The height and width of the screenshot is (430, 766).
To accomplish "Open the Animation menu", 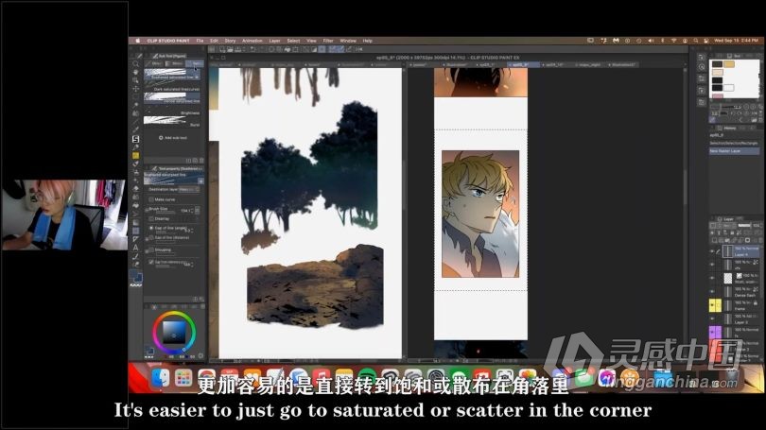I will pos(252,41).
